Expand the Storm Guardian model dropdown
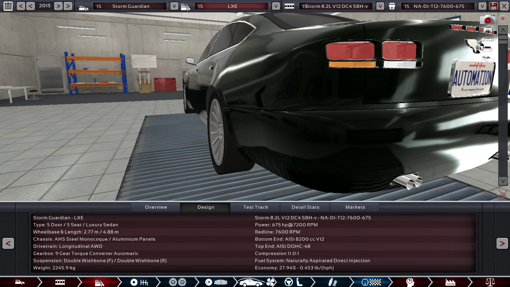The image size is (510, 287). pos(174,6)
